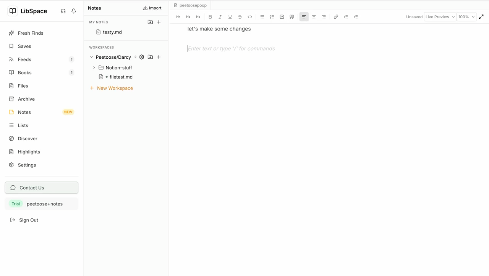489x276 pixels.
Task: Open the insert link tool
Action: pyautogui.click(x=336, y=17)
